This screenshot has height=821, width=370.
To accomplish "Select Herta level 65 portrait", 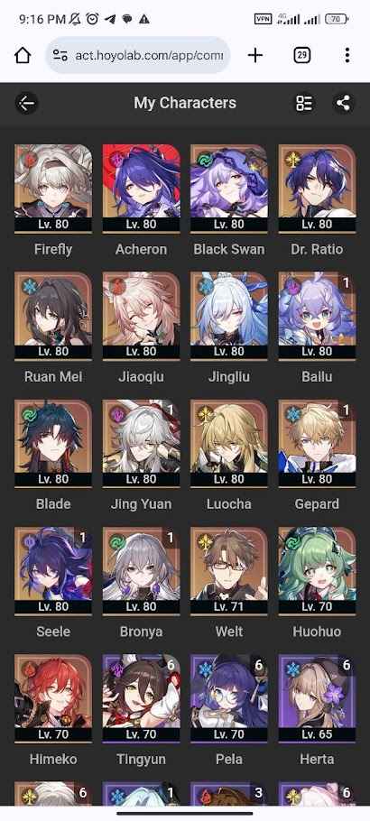I will [x=317, y=698].
